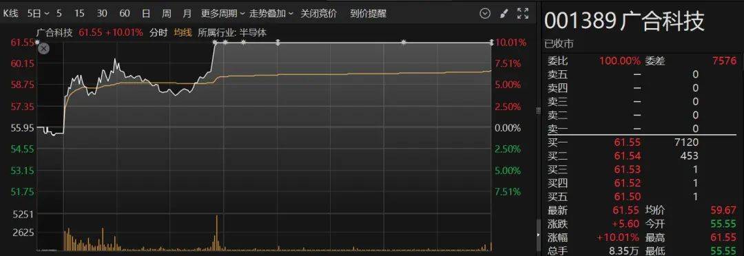Click the circled down-arrow icon in toolbar

pos(484,13)
